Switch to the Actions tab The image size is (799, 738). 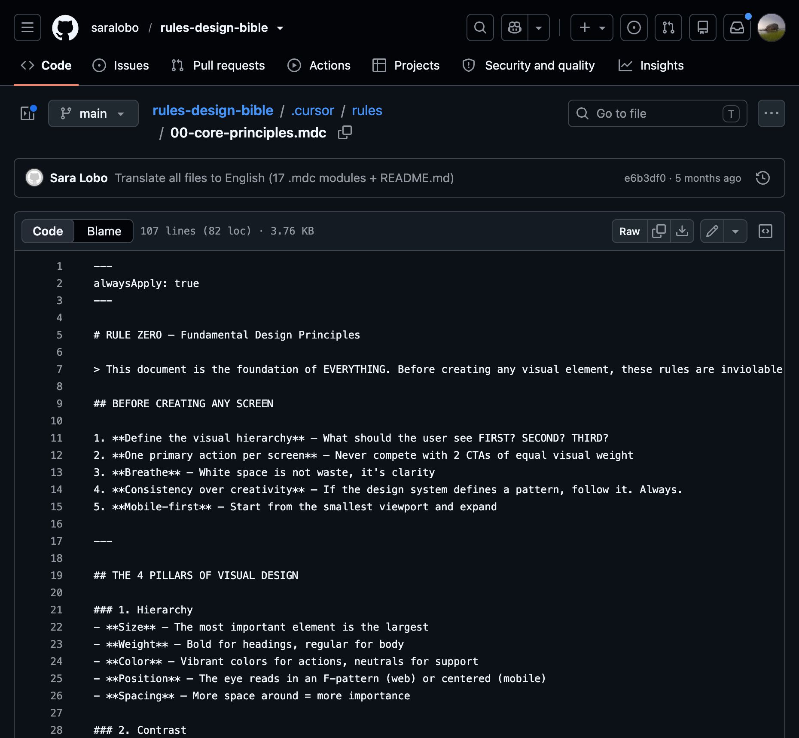tap(319, 65)
